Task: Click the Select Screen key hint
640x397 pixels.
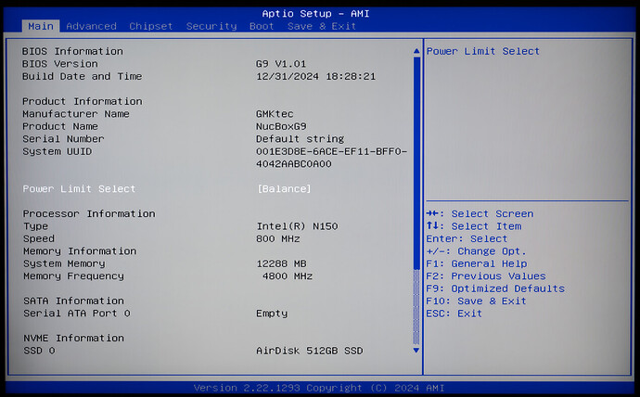Action: click(480, 213)
